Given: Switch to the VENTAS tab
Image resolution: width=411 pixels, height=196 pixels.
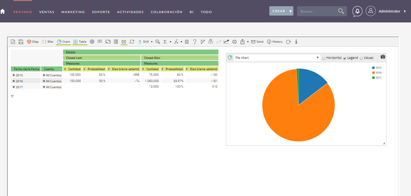Looking at the screenshot, I should point(47,12).
